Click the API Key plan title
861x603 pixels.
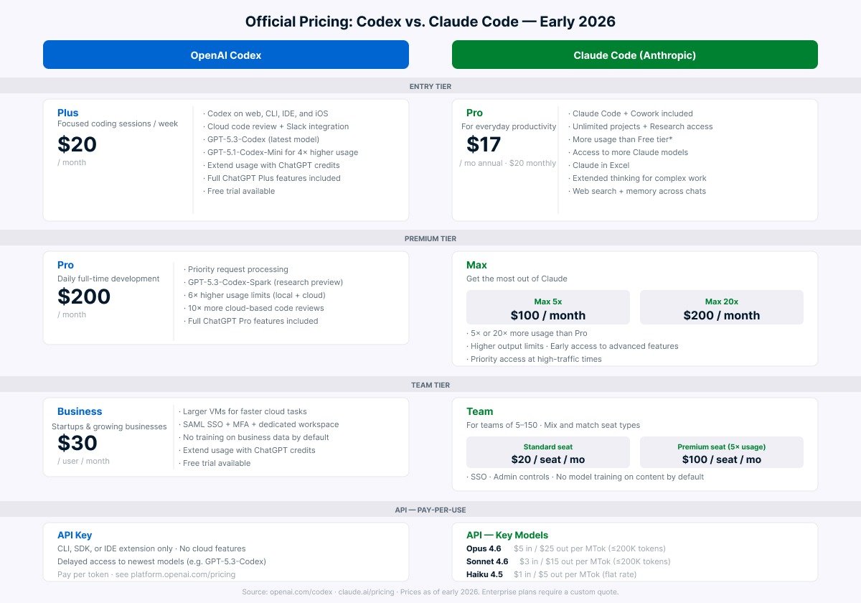(x=75, y=535)
